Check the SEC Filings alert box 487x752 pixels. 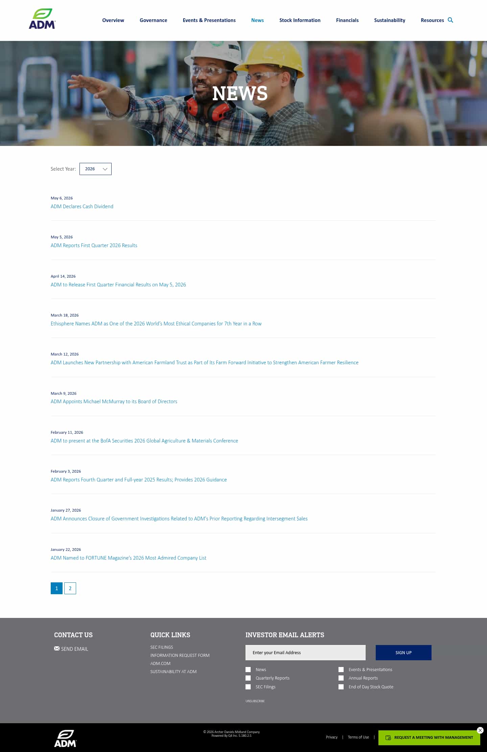[248, 687]
